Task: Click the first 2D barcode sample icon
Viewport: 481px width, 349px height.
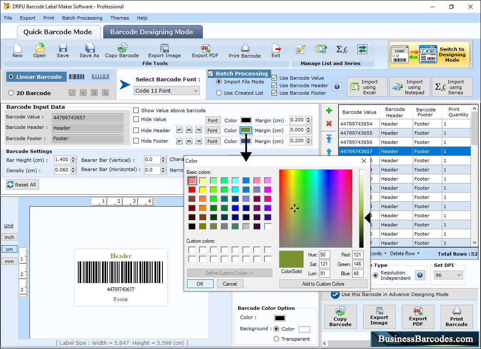Action: [x=72, y=93]
